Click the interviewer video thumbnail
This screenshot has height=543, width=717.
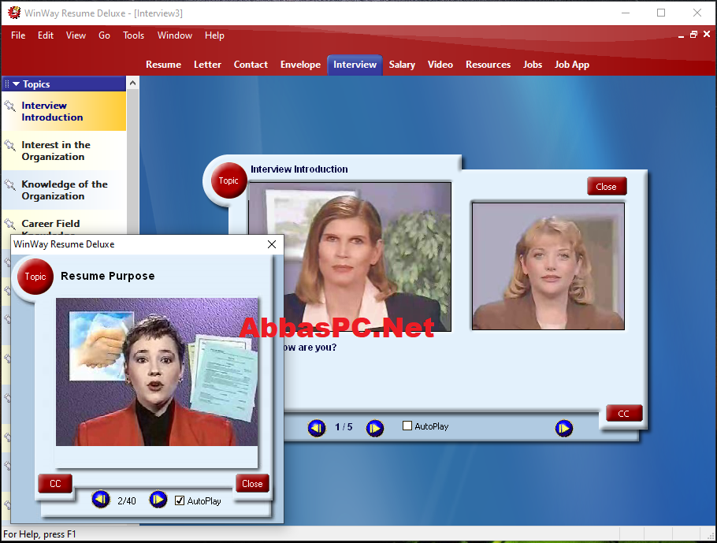pos(349,257)
